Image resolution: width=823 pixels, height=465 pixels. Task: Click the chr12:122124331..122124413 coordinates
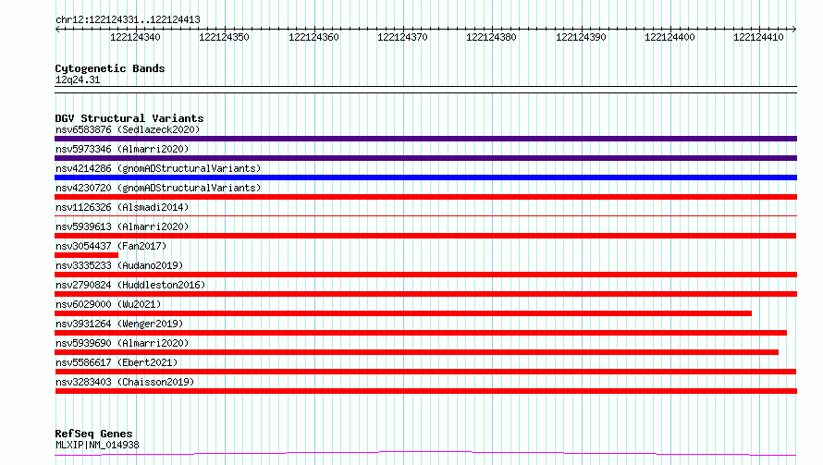click(128, 20)
